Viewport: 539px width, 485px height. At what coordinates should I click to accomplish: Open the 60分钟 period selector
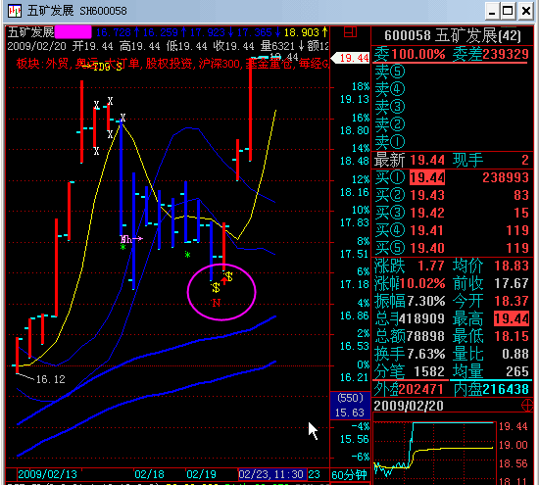pos(349,475)
